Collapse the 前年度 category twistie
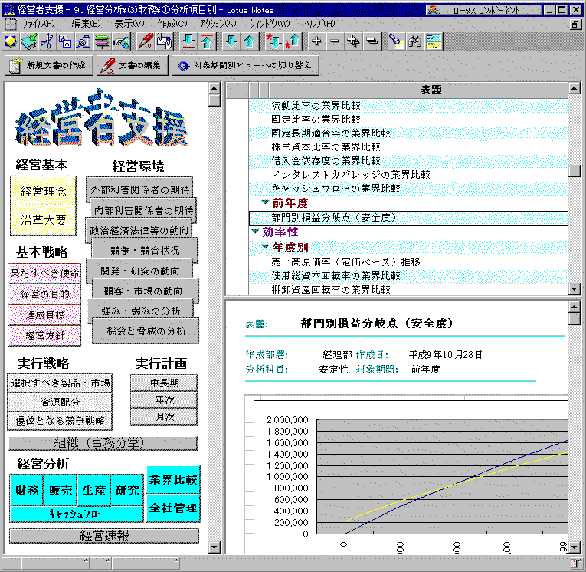This screenshot has height=572, width=586. pos(265,203)
